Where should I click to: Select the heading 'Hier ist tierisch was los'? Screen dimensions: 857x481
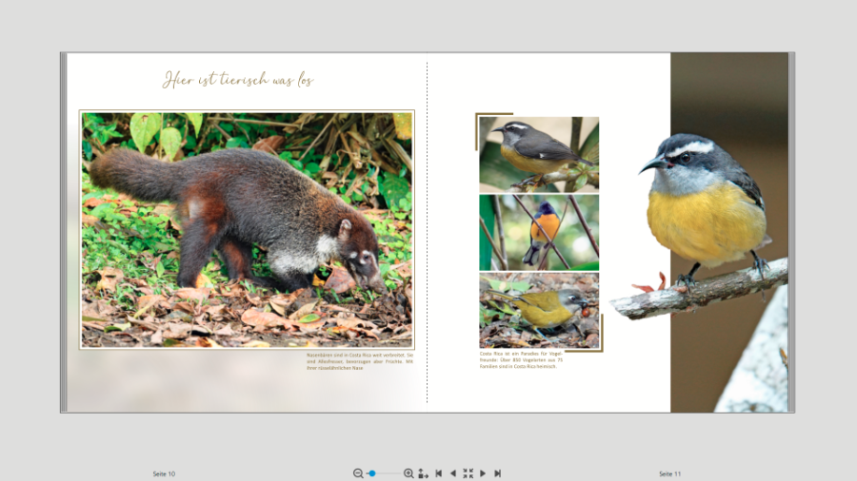click(x=237, y=80)
